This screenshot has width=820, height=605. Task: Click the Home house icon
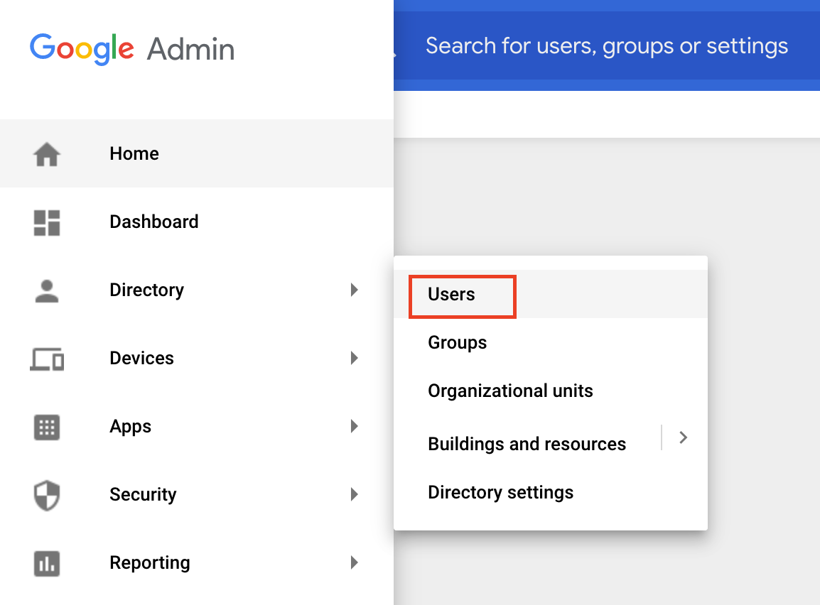point(47,154)
